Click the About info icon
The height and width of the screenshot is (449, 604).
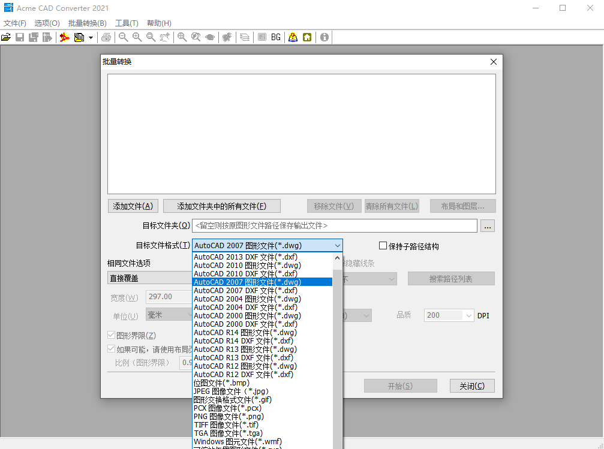(324, 37)
